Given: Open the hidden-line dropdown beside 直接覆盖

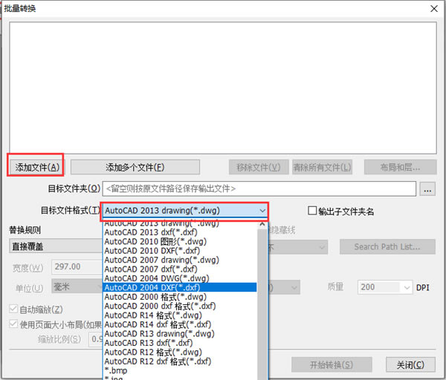Looking at the screenshot, I should click(297, 247).
